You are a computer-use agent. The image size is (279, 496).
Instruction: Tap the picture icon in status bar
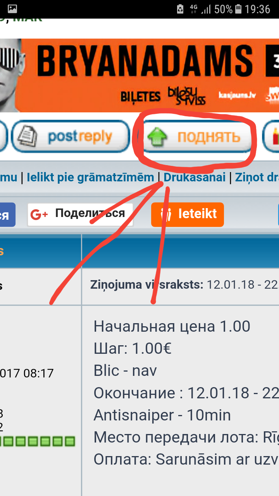(x=12, y=9)
